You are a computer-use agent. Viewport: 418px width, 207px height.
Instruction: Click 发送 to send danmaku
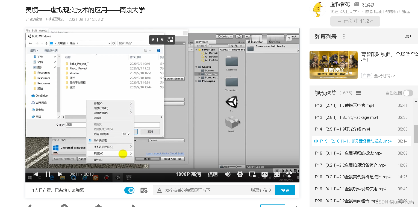pos(285,190)
